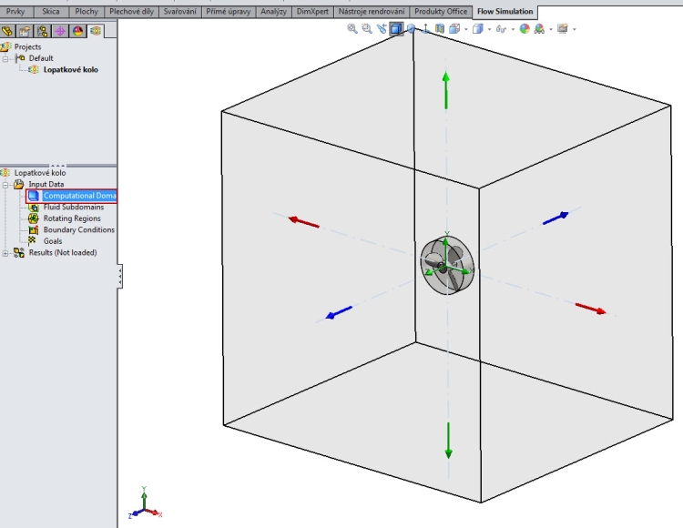The image size is (683, 528).
Task: Click the Goals checkered flag icon
Action: pos(32,240)
